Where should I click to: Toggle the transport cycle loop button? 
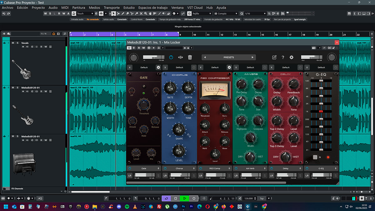tap(166, 198)
